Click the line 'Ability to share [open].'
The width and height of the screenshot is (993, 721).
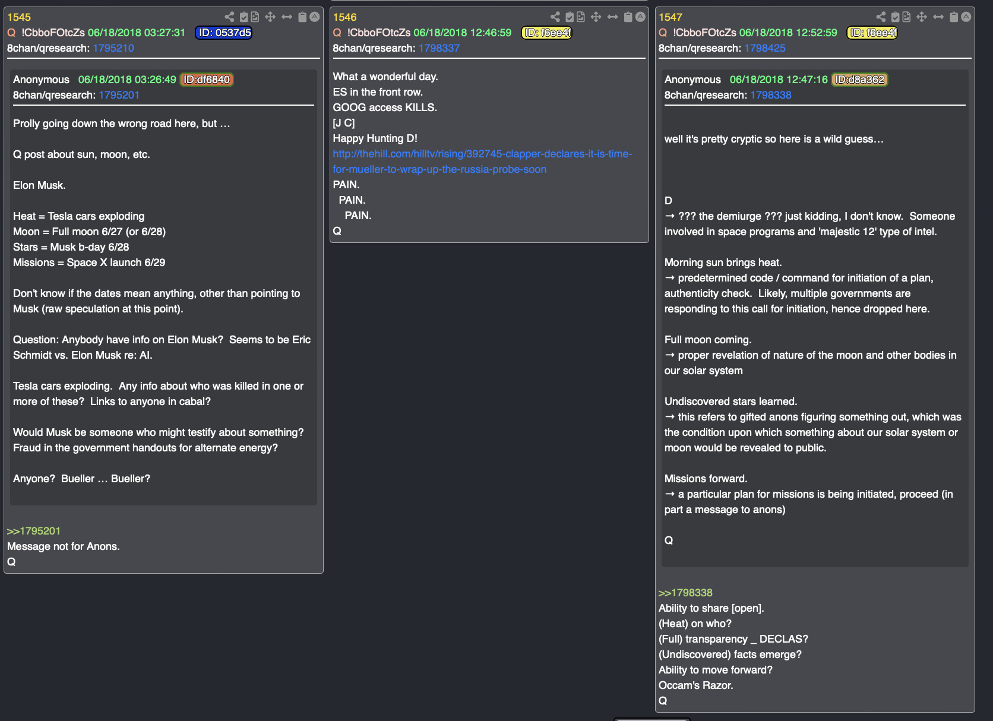coord(711,608)
